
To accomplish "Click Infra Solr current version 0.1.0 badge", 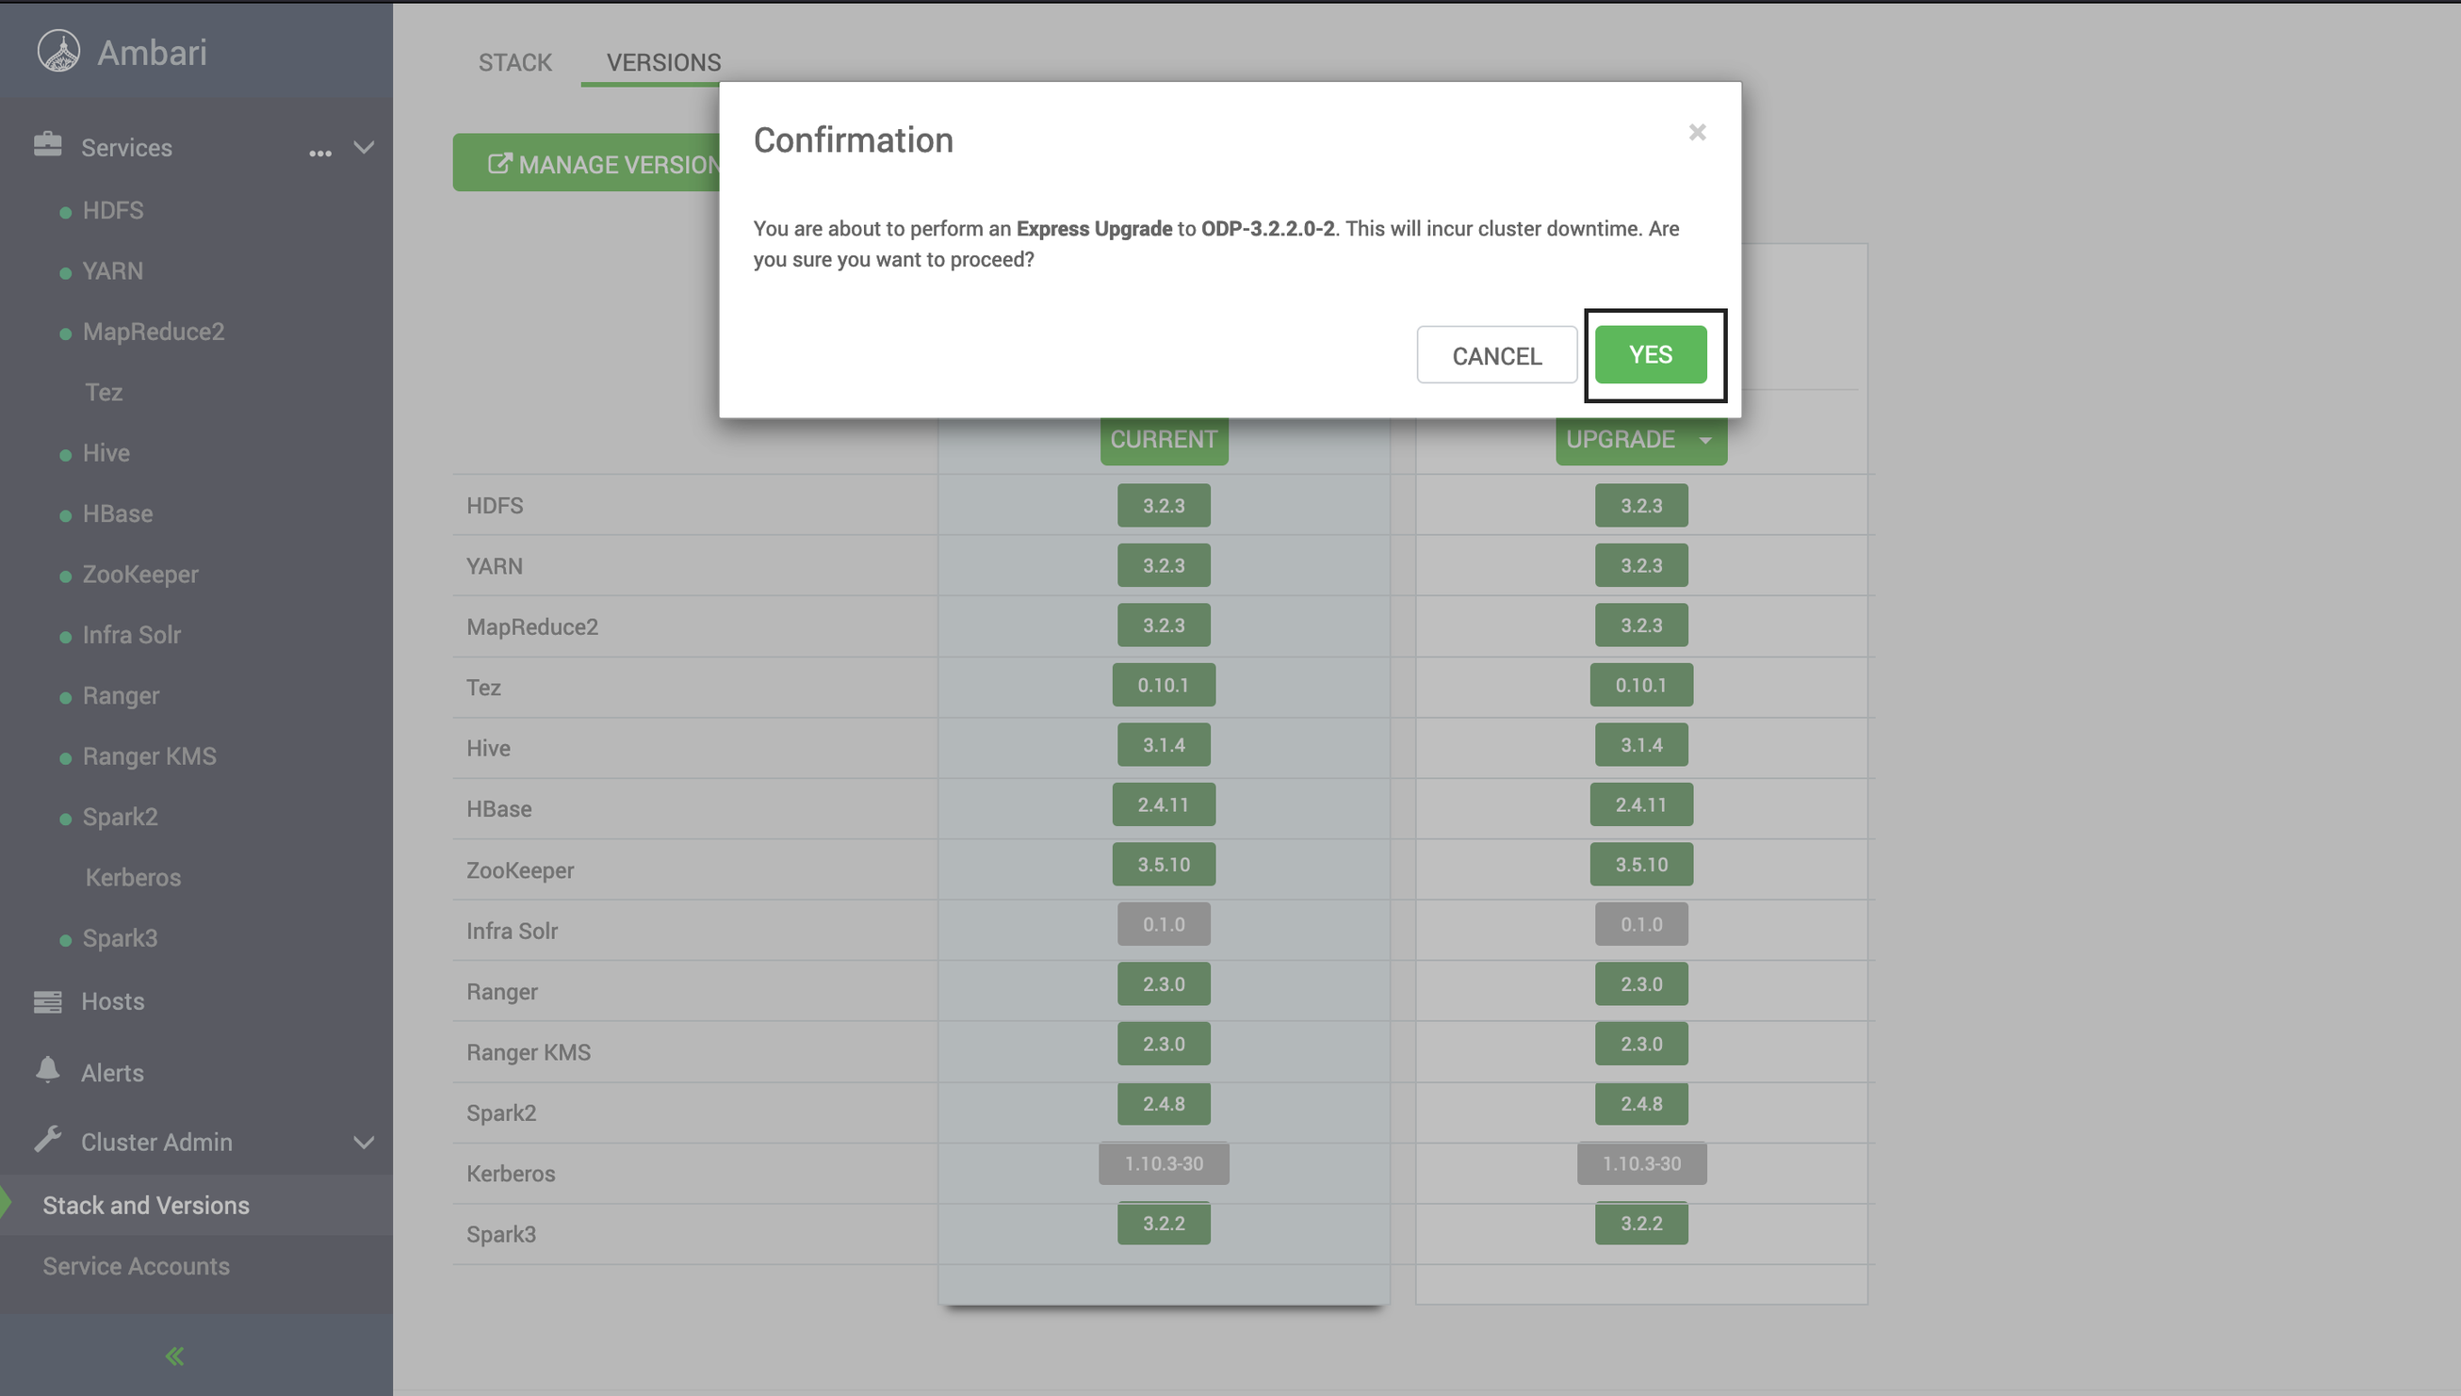I will point(1164,924).
